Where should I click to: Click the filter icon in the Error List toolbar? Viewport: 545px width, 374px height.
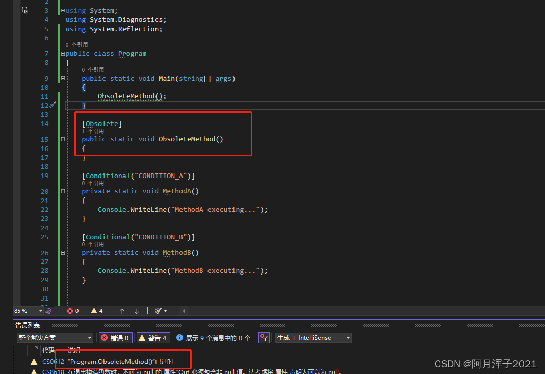coord(264,337)
